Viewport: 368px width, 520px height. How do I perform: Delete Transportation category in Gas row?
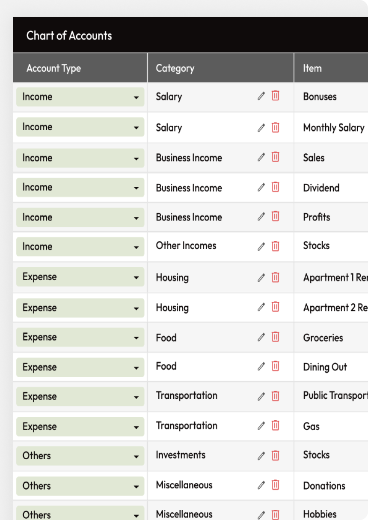click(x=276, y=425)
